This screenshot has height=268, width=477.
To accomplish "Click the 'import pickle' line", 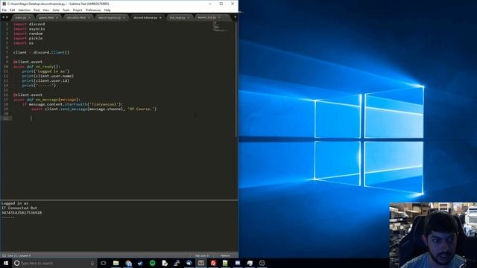I will click(x=28, y=38).
